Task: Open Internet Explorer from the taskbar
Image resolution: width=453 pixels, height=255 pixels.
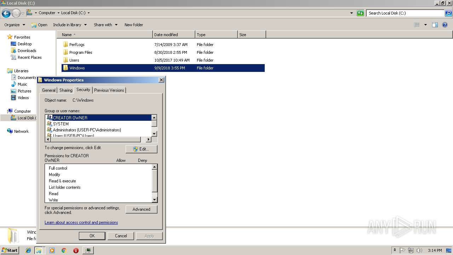Action: tap(28, 250)
